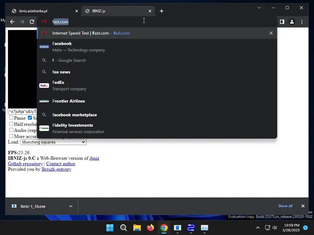This screenshot has height=235, width=314.
Task: Remove the Fast.com suggestion
Action: tap(271, 33)
